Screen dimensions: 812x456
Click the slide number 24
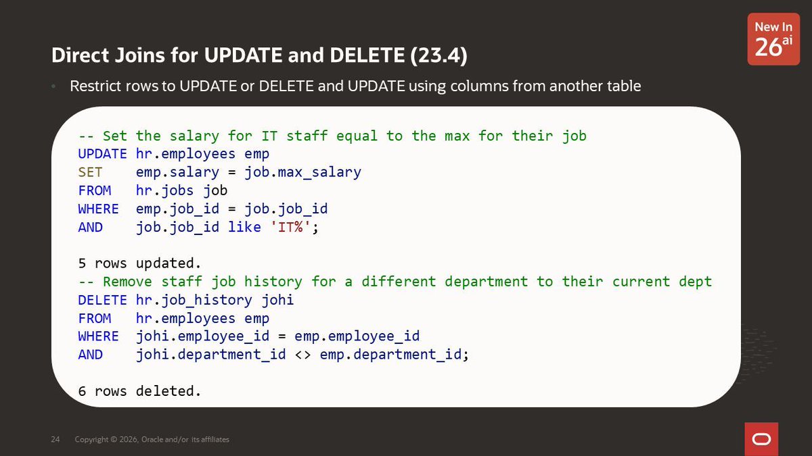pyautogui.click(x=55, y=440)
